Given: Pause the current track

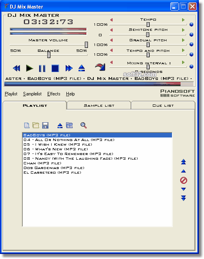Looking at the screenshot, I should pyautogui.click(x=42, y=69).
